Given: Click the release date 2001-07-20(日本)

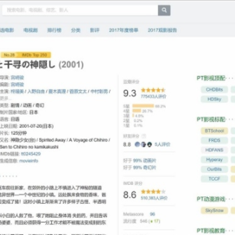Looking at the screenshot, I should [37, 126].
